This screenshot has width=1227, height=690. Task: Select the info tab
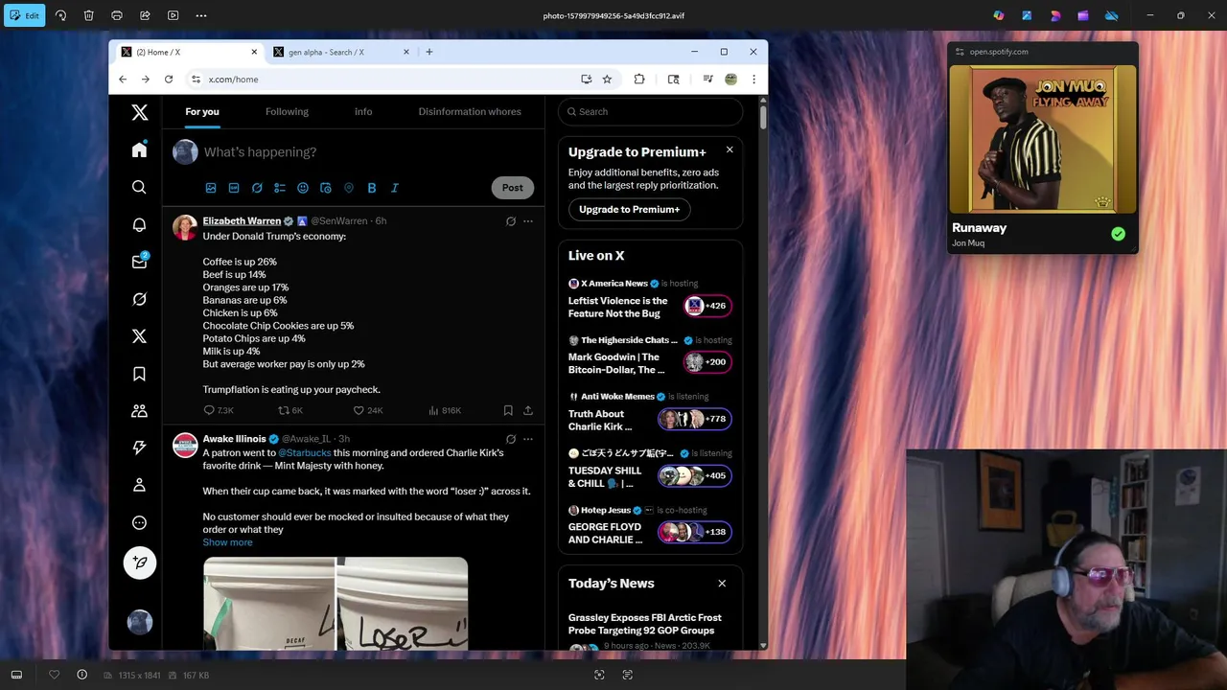pos(363,112)
